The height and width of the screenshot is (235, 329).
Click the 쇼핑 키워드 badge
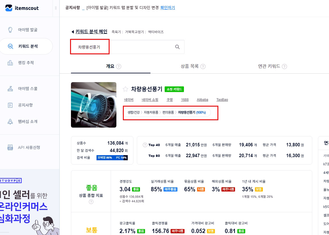(x=174, y=89)
